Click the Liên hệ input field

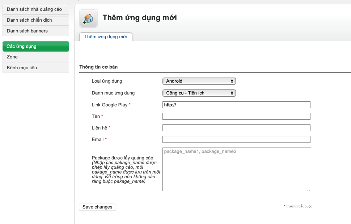(236, 128)
